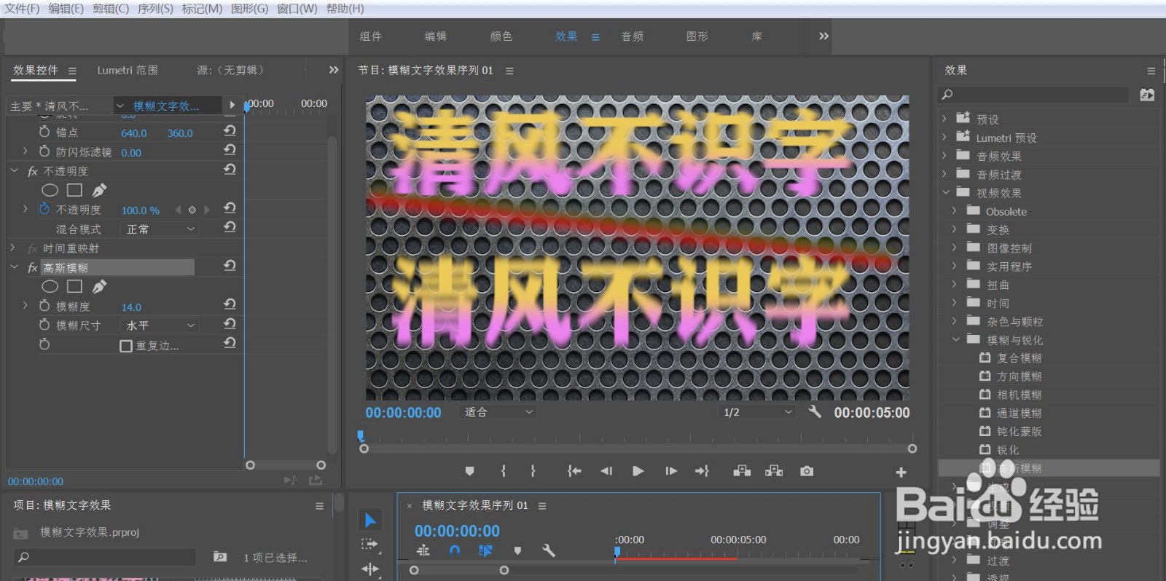Screen dimensions: 1166x581
Task: Step back one frame in program monitor
Action: tap(606, 471)
